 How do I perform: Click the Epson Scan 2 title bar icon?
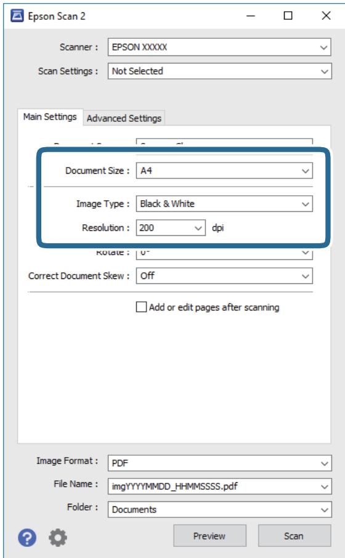coord(17,16)
